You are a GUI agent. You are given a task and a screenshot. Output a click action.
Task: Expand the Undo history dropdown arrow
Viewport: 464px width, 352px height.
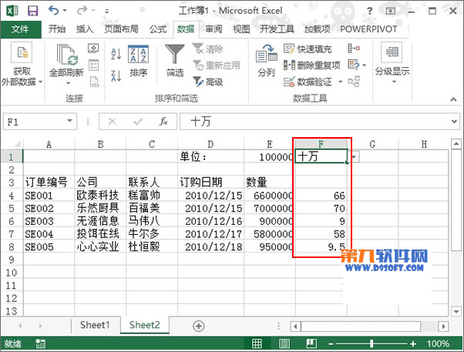coord(65,11)
